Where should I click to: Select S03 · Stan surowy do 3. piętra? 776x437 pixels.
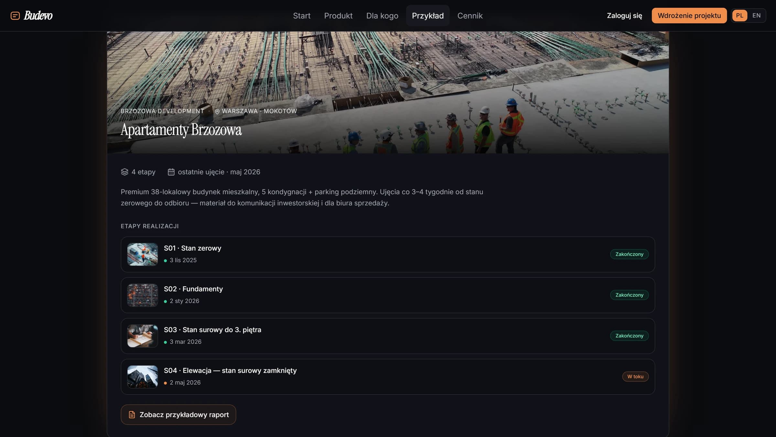click(x=212, y=330)
